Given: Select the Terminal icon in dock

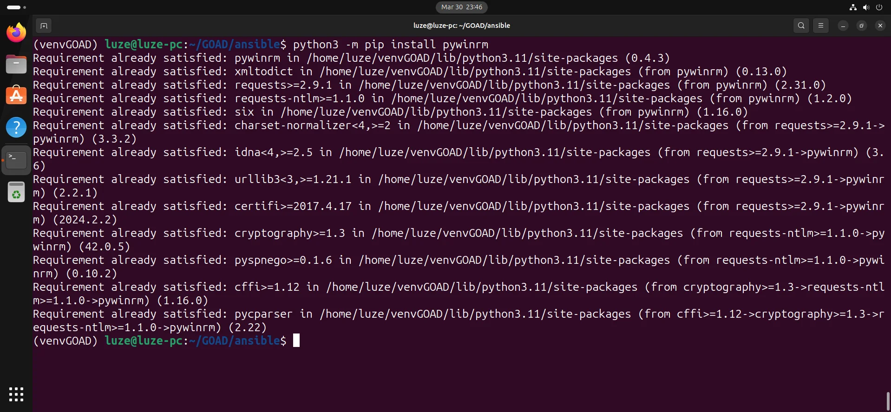Looking at the screenshot, I should [x=16, y=160].
